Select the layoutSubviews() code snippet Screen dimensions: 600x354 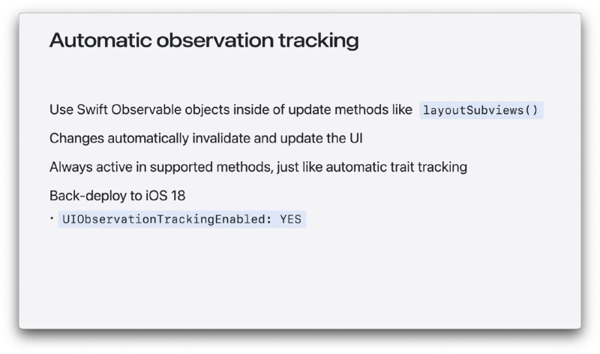[x=481, y=110]
